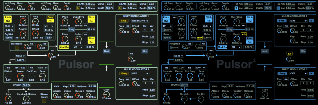Open the Env dropdown above Sens
318x105 pixels.
[x=201, y=68]
